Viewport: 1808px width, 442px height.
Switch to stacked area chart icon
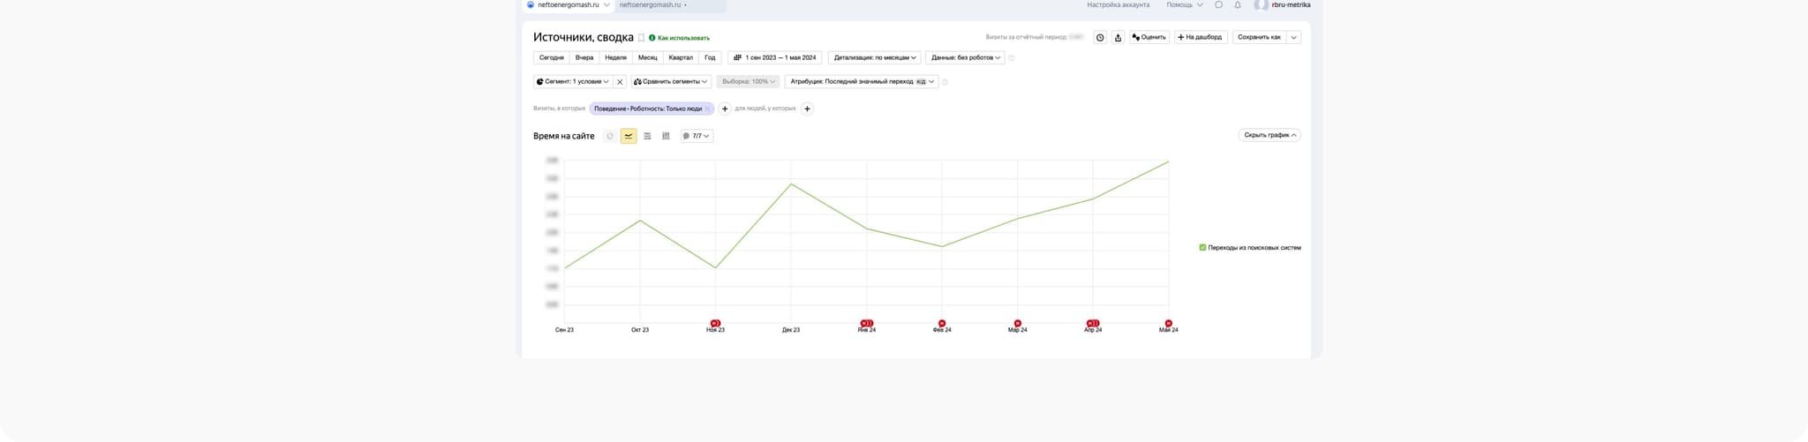[x=647, y=136]
